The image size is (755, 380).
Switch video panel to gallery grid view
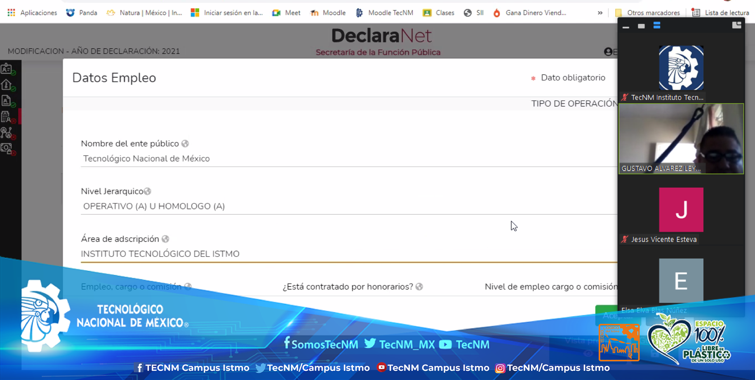[x=736, y=26]
